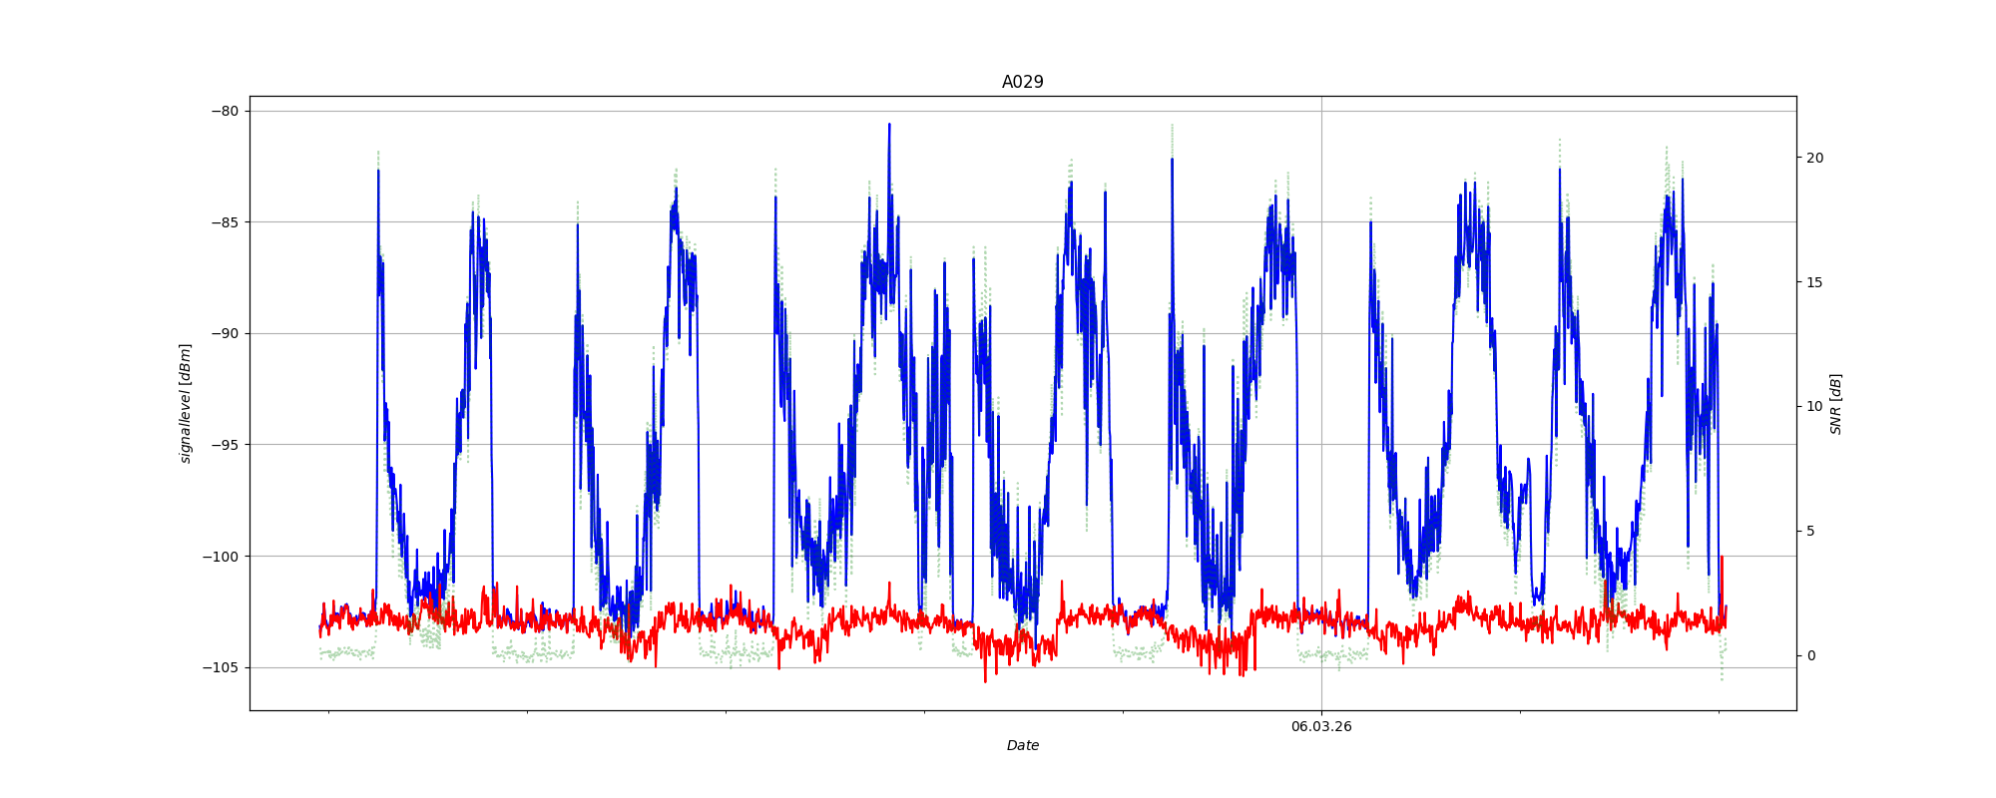
Task: Click the deepest red dip below -105 gridline
Action: point(985,680)
